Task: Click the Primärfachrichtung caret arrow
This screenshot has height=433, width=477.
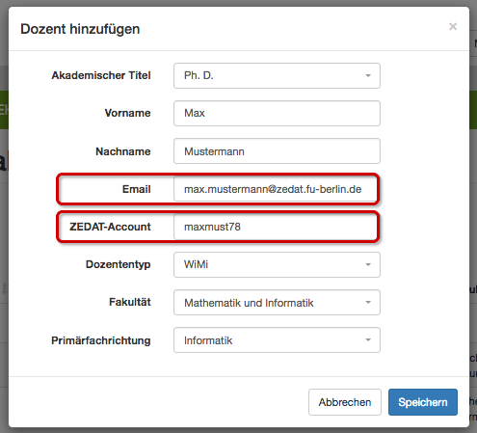Action: click(368, 340)
